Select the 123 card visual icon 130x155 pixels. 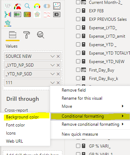8,6
